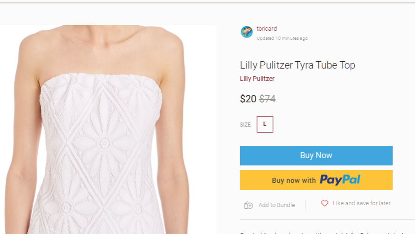Click the Updated 10 minutes ago timestamp
This screenshot has width=415, height=234.
[282, 38]
